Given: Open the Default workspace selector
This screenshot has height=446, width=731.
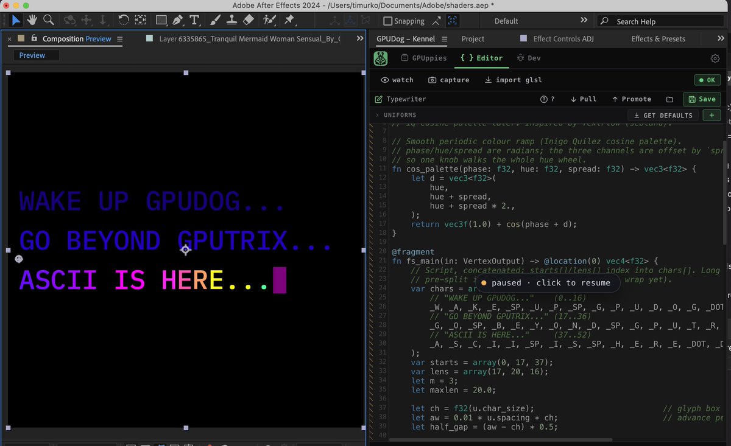Looking at the screenshot, I should (506, 21).
